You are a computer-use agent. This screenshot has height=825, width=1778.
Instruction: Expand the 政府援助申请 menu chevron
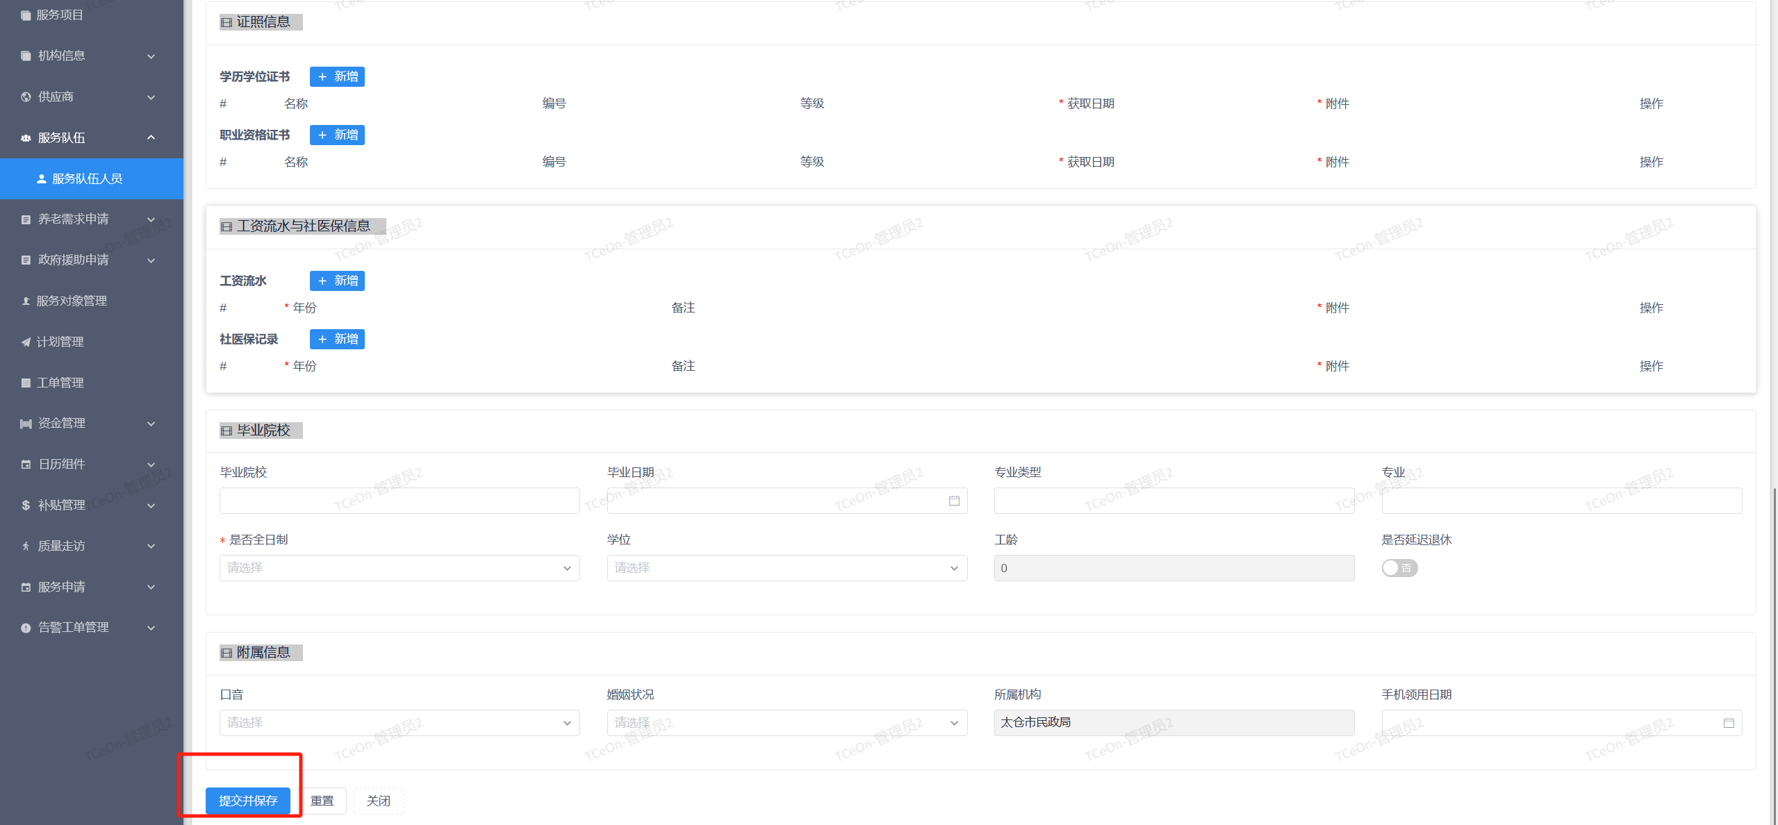click(151, 260)
